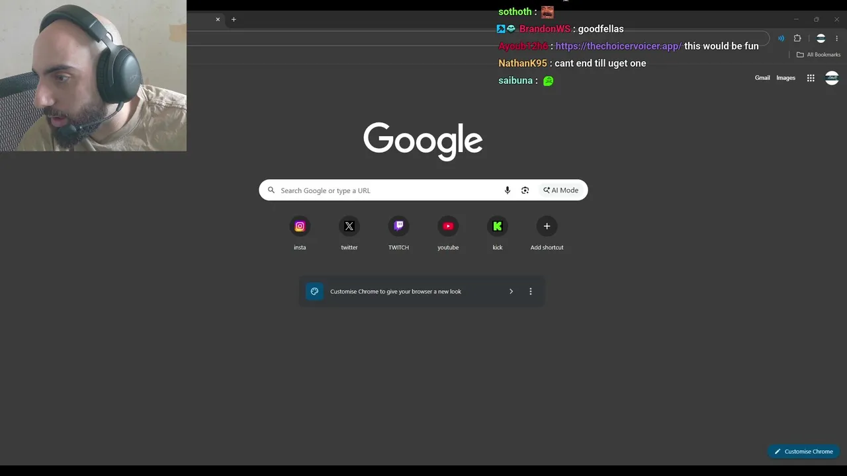Open the blue media sound-wave control in the toolbar
The image size is (847, 476).
point(781,38)
